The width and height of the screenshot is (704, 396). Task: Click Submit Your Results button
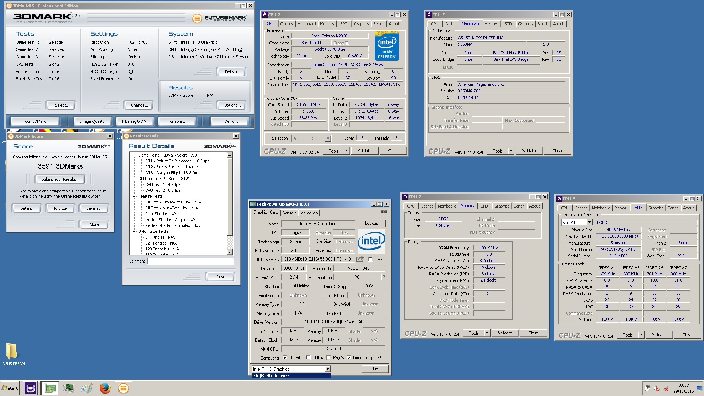pyautogui.click(x=60, y=179)
